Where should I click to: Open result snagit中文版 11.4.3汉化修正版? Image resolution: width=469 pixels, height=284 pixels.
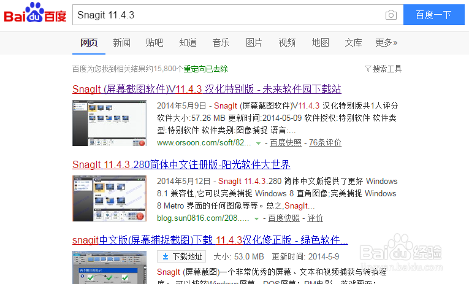(x=210, y=240)
